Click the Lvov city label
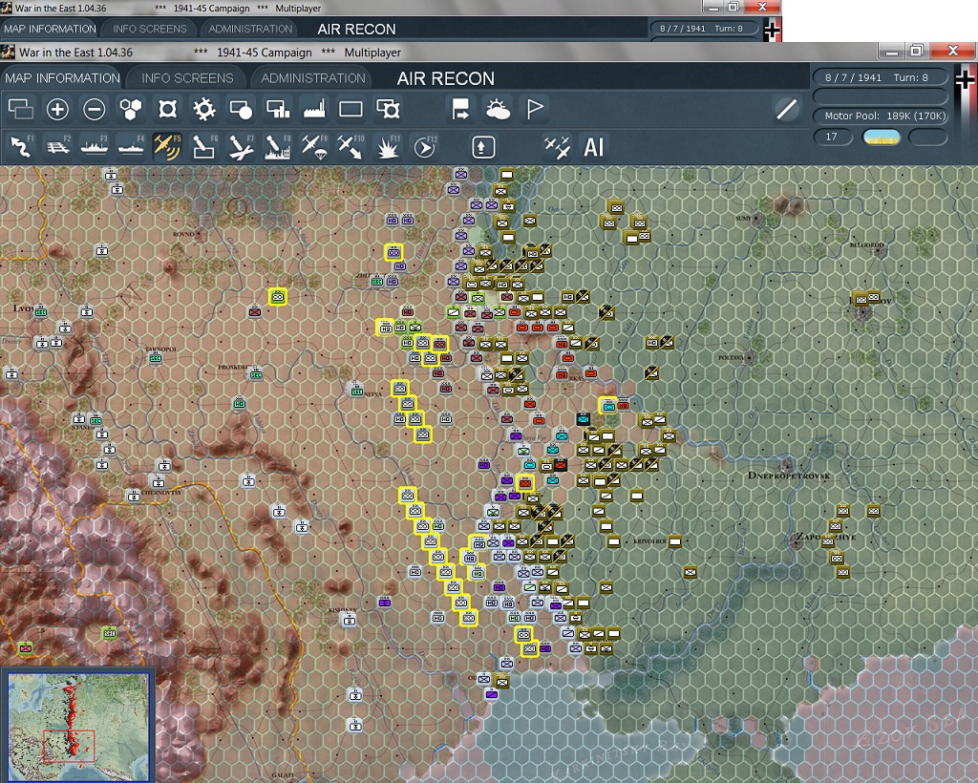This screenshot has height=783, width=978. [x=25, y=308]
